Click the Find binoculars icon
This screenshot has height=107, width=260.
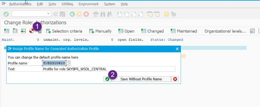[103, 14]
